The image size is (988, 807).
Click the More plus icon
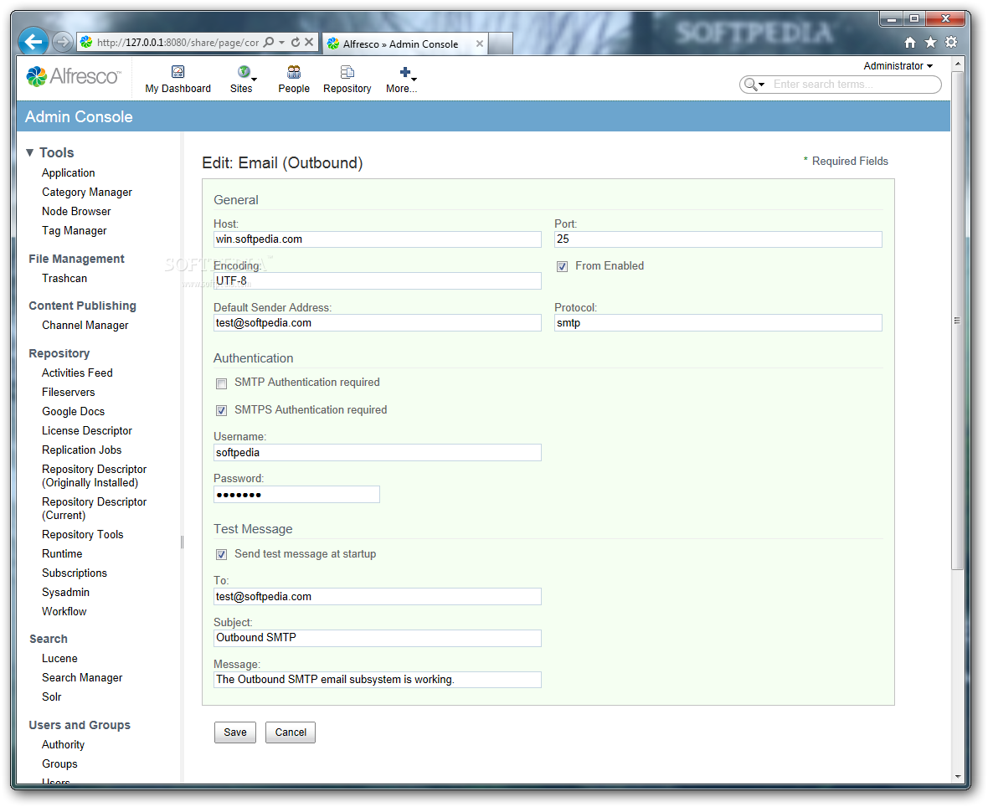(405, 72)
